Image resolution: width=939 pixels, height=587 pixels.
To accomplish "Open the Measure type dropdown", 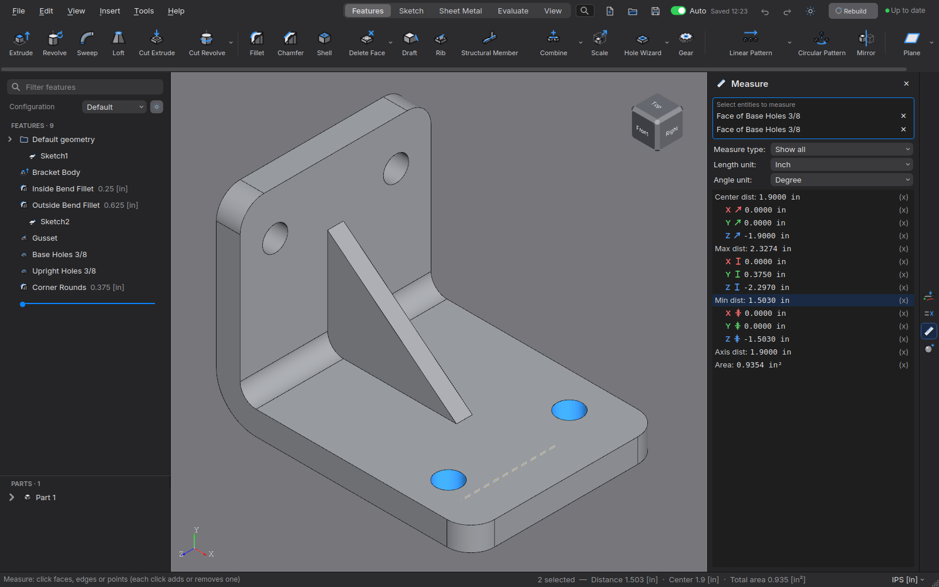I will pyautogui.click(x=842, y=150).
